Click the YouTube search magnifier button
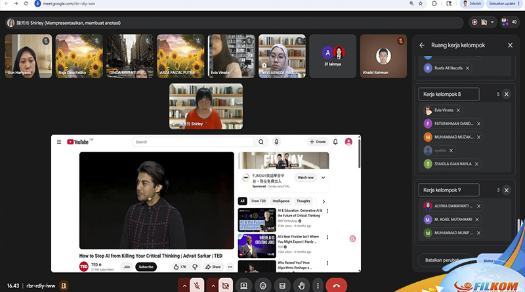Viewport: 525px width, 292px height. pos(261,142)
